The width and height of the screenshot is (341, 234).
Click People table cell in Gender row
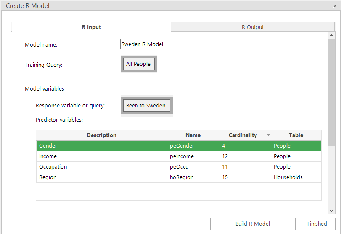296,146
